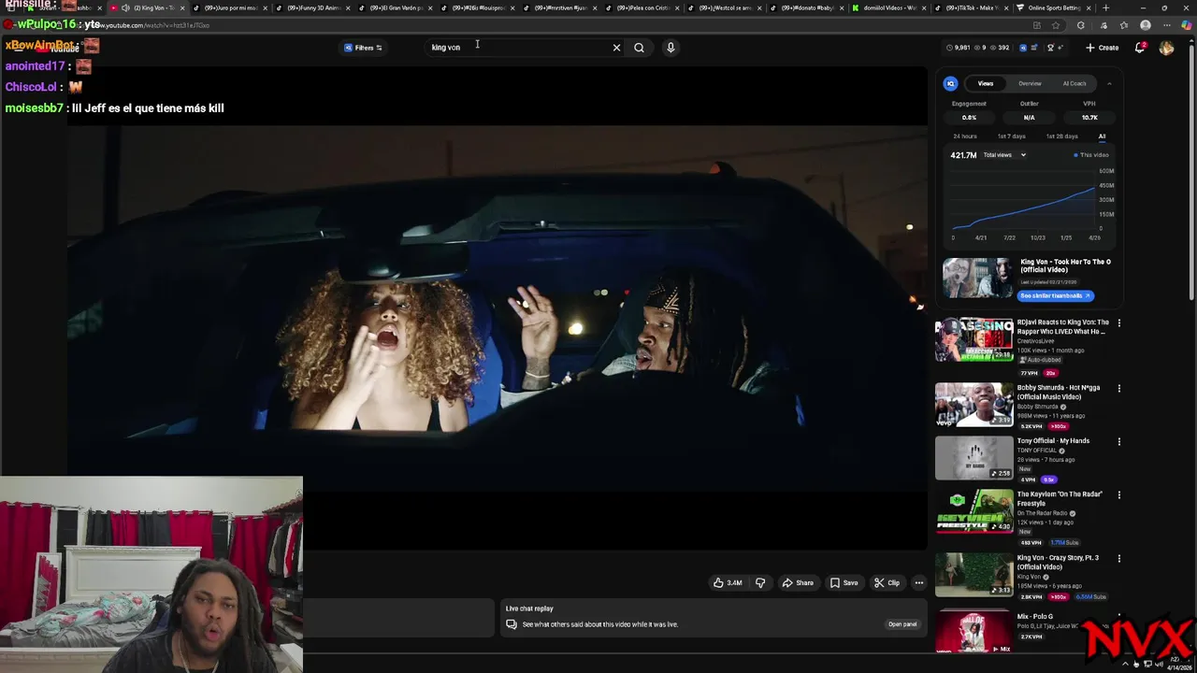Click the video player to pause playback

[x=497, y=307]
